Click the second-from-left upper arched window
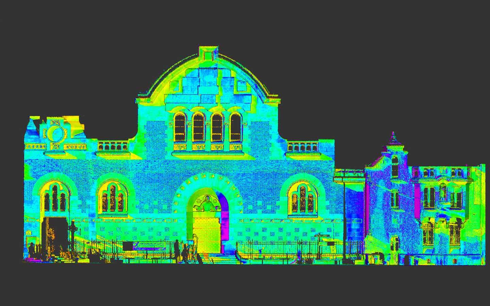Screen dimensions: 490x306 point(198,128)
